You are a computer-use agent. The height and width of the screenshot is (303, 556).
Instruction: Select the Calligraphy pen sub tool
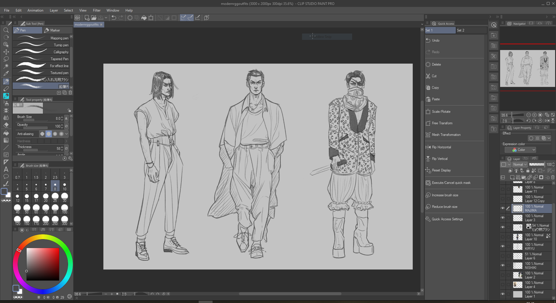tap(42, 52)
